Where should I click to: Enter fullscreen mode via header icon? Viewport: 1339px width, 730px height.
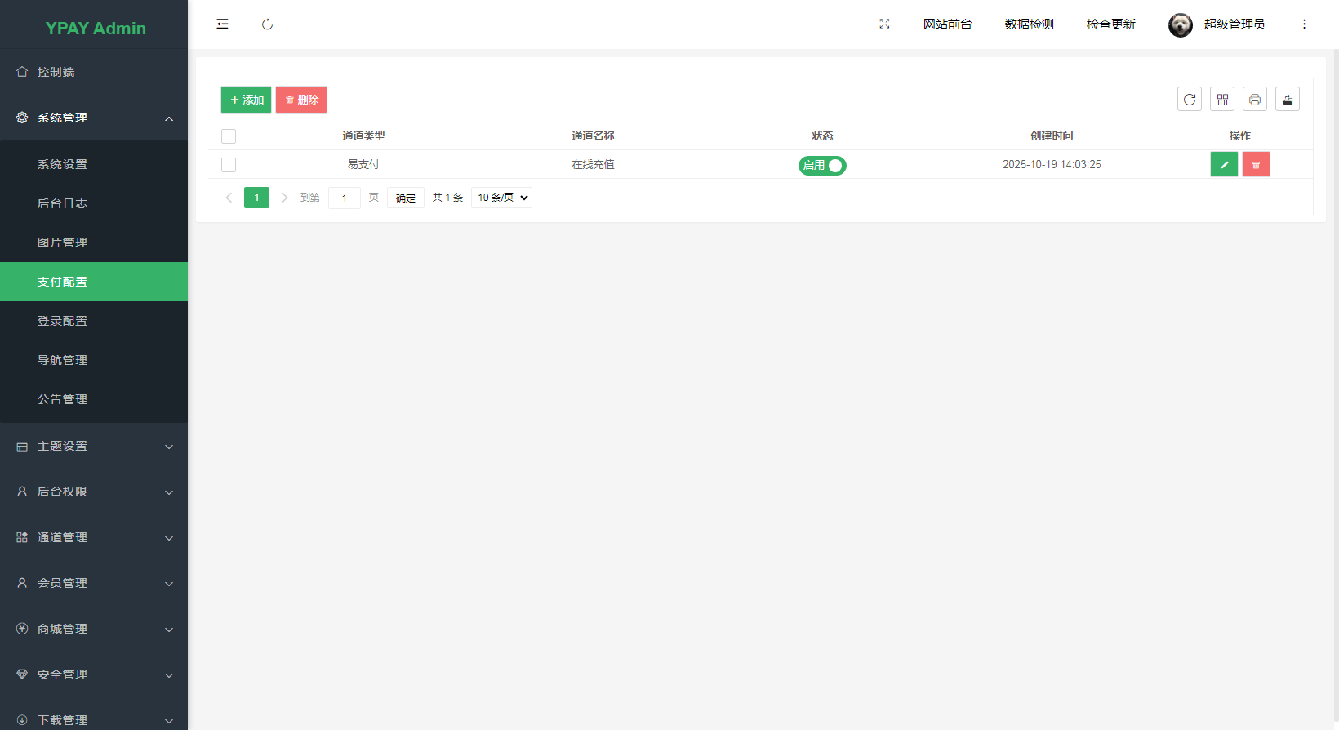[x=884, y=24]
